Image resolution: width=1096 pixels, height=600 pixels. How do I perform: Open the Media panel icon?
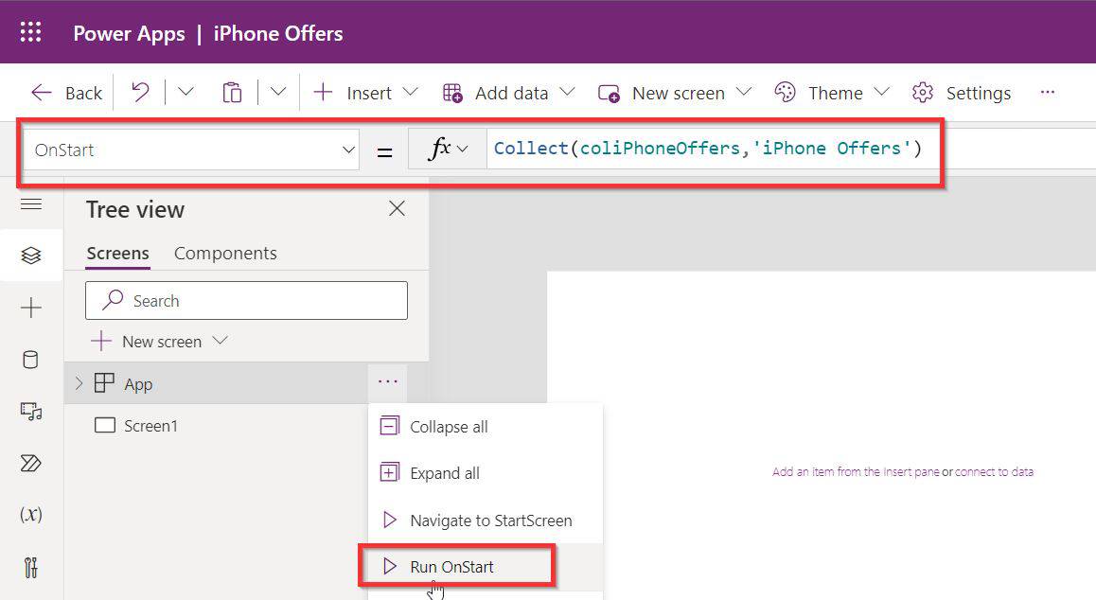tap(31, 411)
